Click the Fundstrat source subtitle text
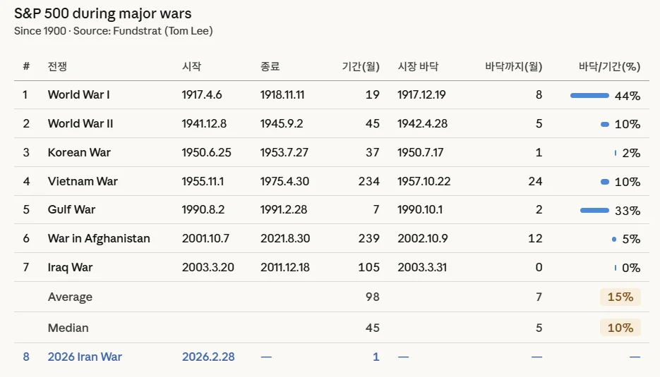This screenshot has width=660, height=377. click(113, 31)
